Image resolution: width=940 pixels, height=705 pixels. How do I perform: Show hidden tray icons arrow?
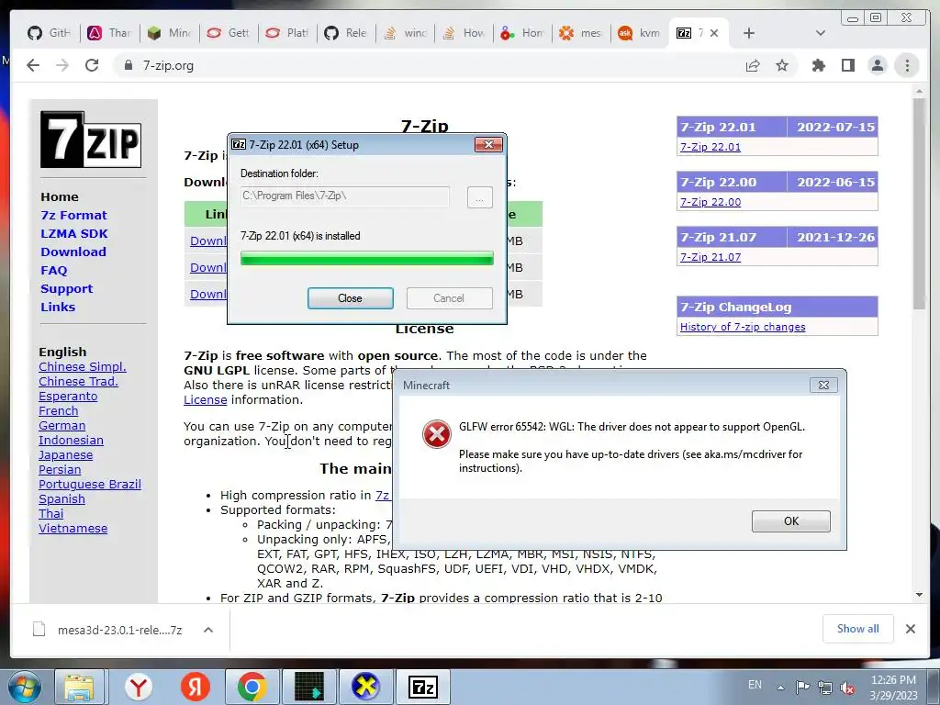(x=780, y=688)
